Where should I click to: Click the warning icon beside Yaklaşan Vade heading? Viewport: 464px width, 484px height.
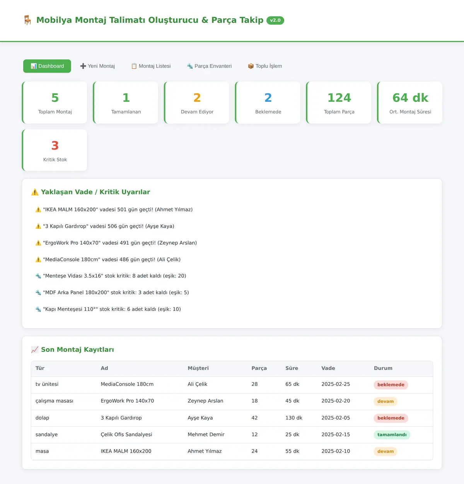pos(35,192)
